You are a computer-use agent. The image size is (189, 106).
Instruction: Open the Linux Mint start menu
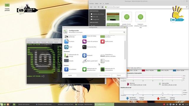coord(1,105)
